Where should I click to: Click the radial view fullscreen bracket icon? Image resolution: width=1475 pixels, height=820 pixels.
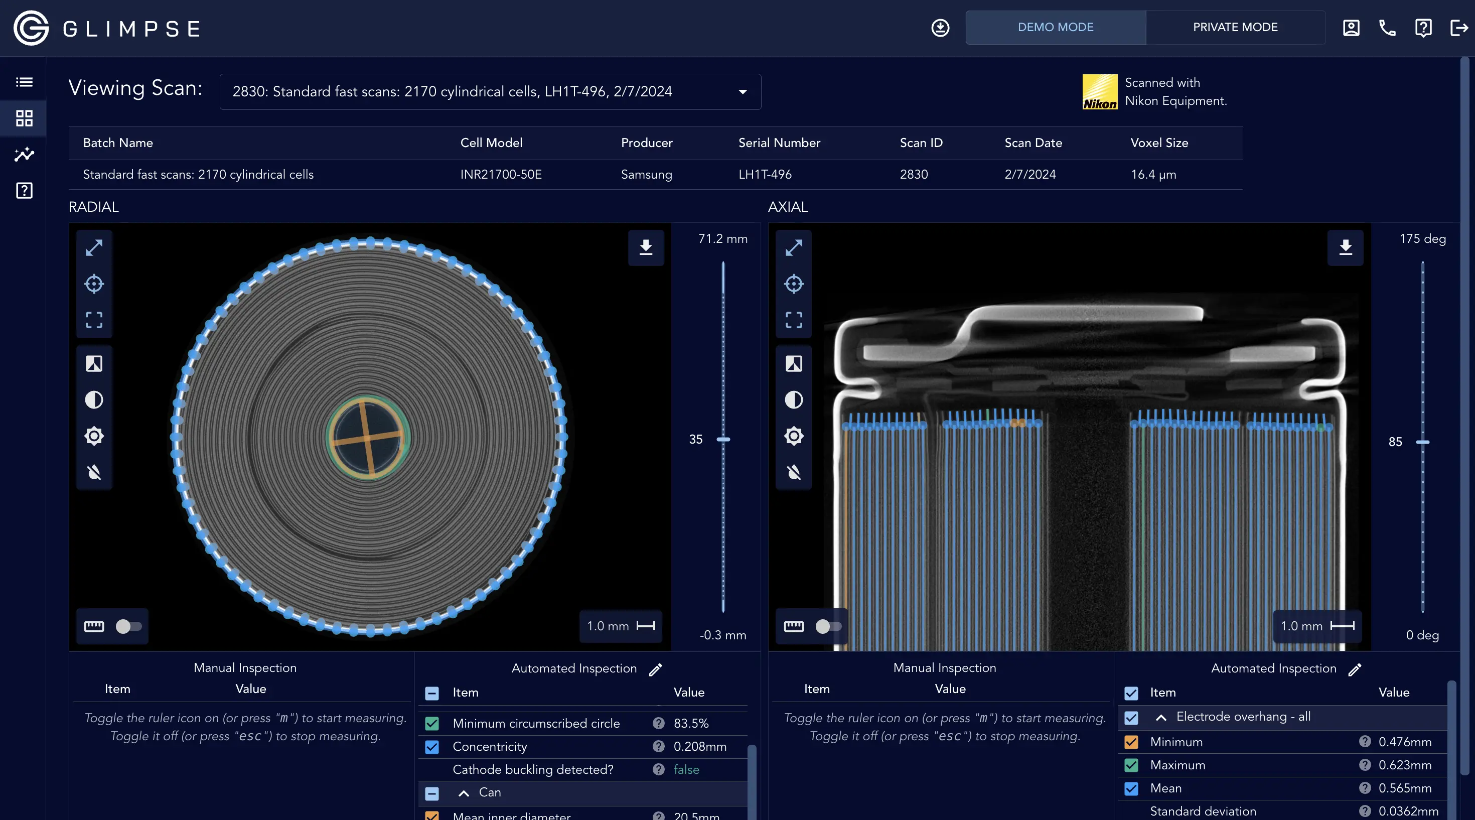(x=94, y=320)
